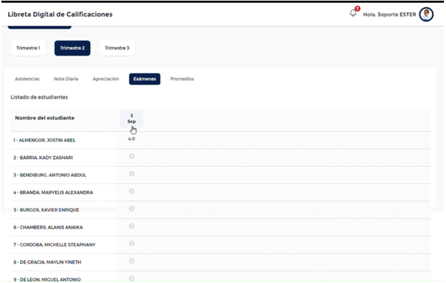
Task: Click grade icon for BARRIA, KADY ZASHARI
Action: coord(131,157)
